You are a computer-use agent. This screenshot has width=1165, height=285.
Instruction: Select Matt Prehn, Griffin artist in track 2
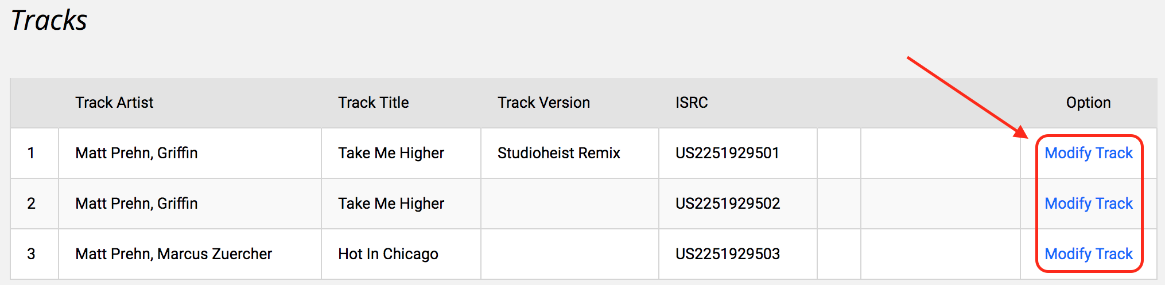136,204
